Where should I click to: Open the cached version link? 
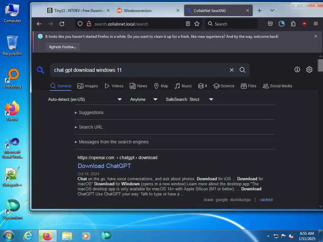(266, 199)
